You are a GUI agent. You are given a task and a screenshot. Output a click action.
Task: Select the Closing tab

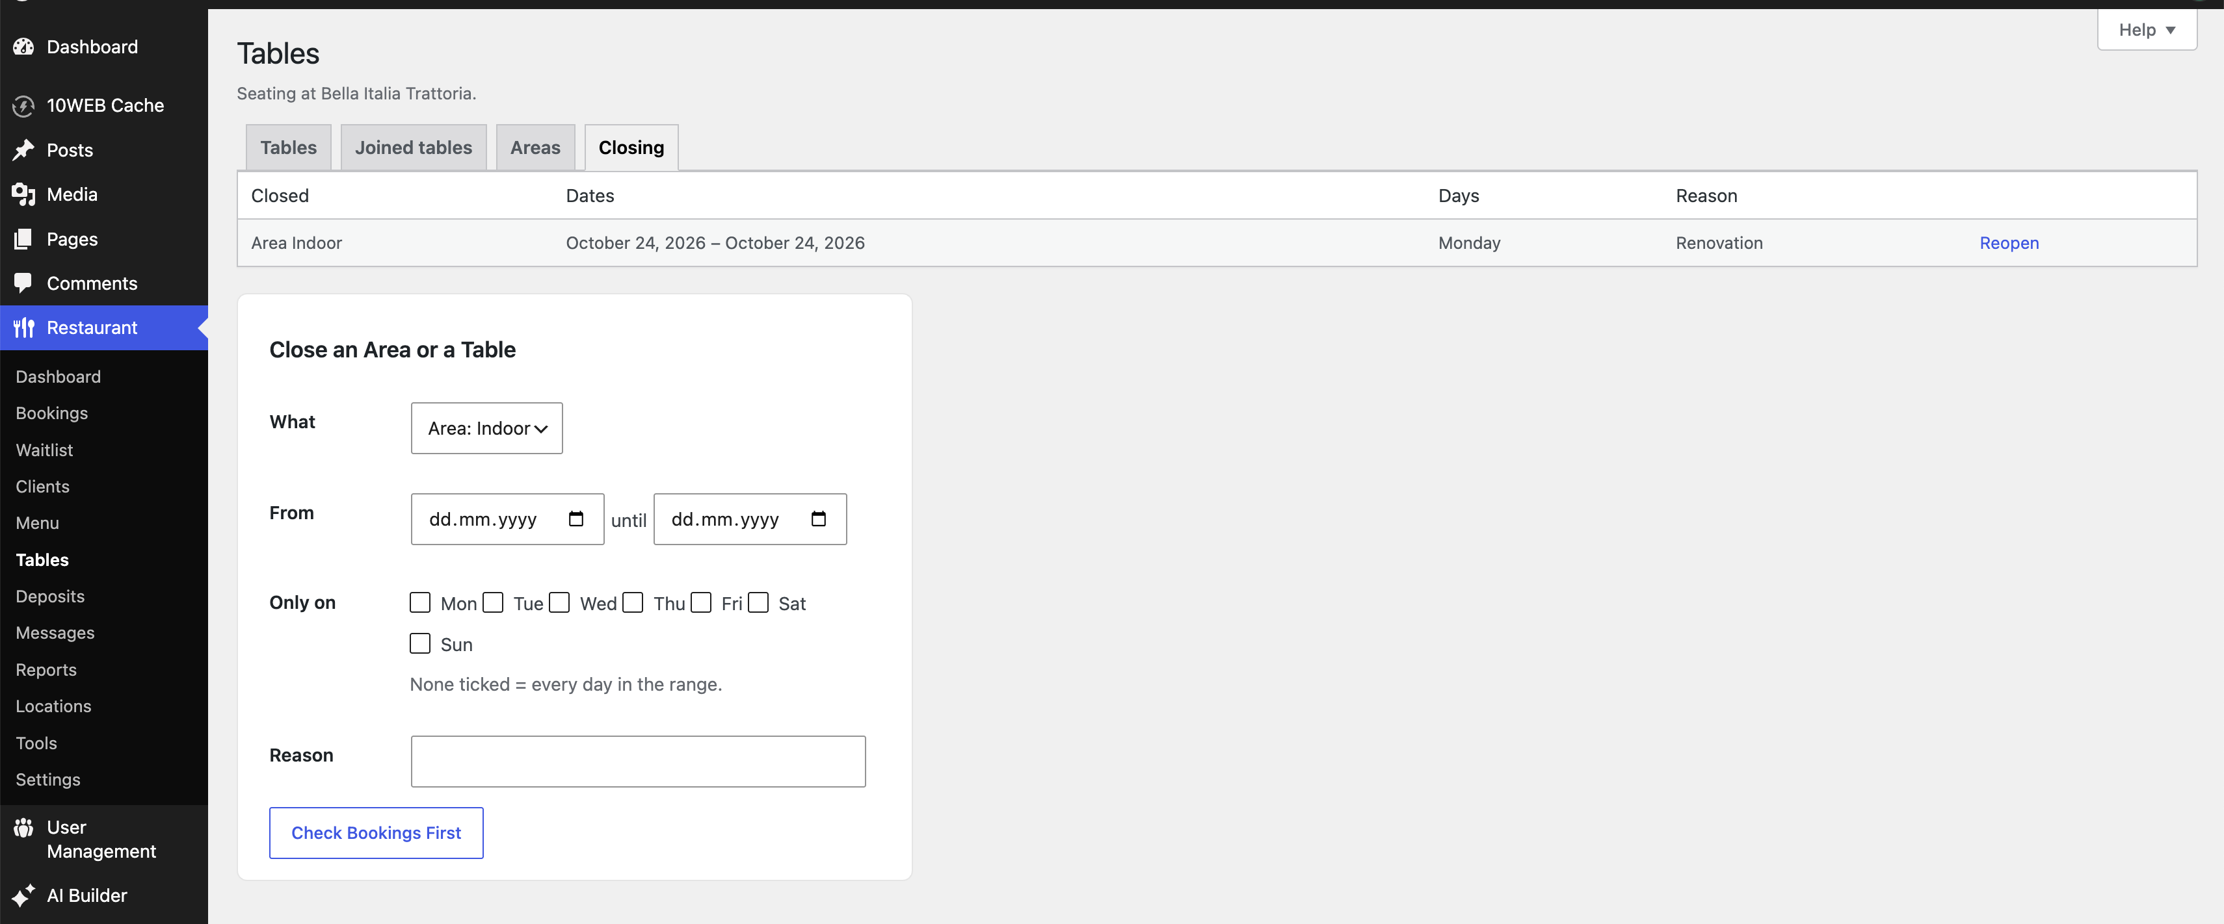(631, 148)
